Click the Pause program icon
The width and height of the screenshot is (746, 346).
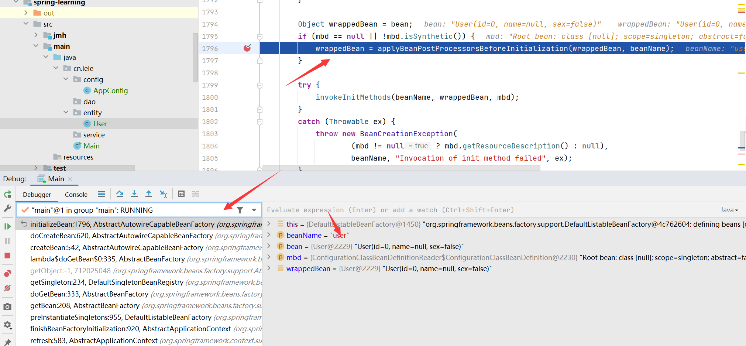tap(7, 241)
